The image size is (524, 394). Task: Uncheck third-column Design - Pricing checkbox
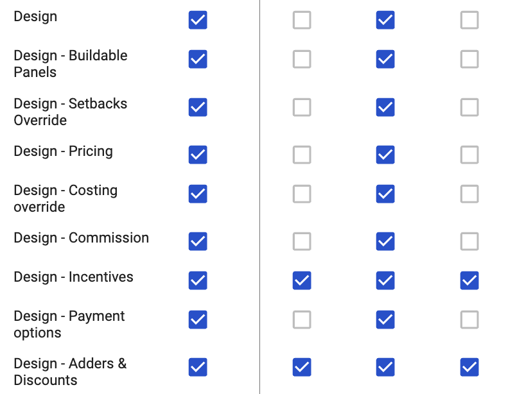pyautogui.click(x=385, y=155)
